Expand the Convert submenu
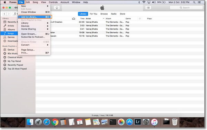 coord(34,45)
